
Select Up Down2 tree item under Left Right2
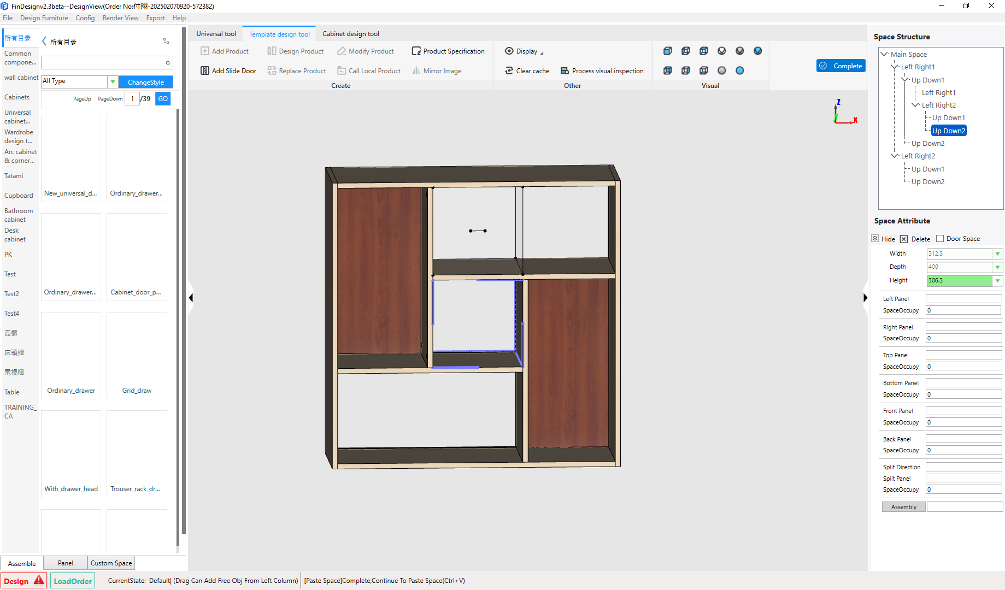pos(928,181)
